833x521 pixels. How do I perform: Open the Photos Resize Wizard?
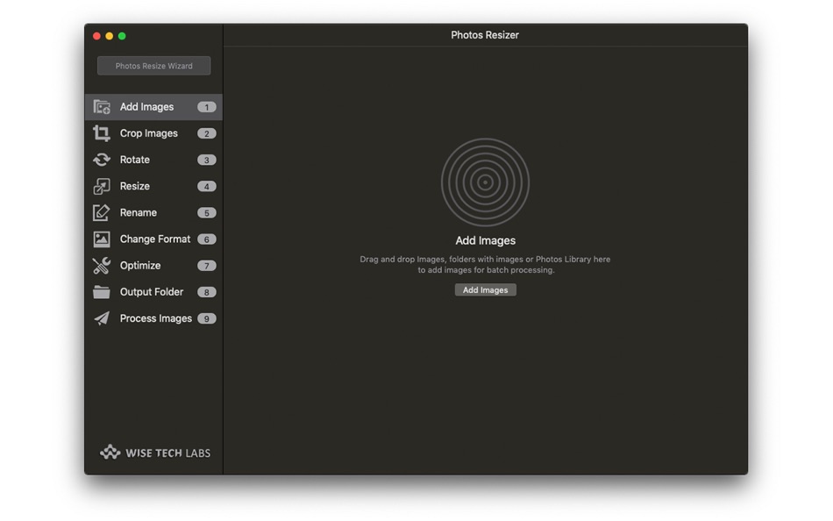153,65
